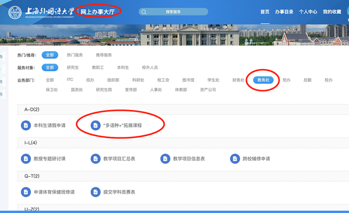Filter department by 国资处

click(x=77, y=90)
